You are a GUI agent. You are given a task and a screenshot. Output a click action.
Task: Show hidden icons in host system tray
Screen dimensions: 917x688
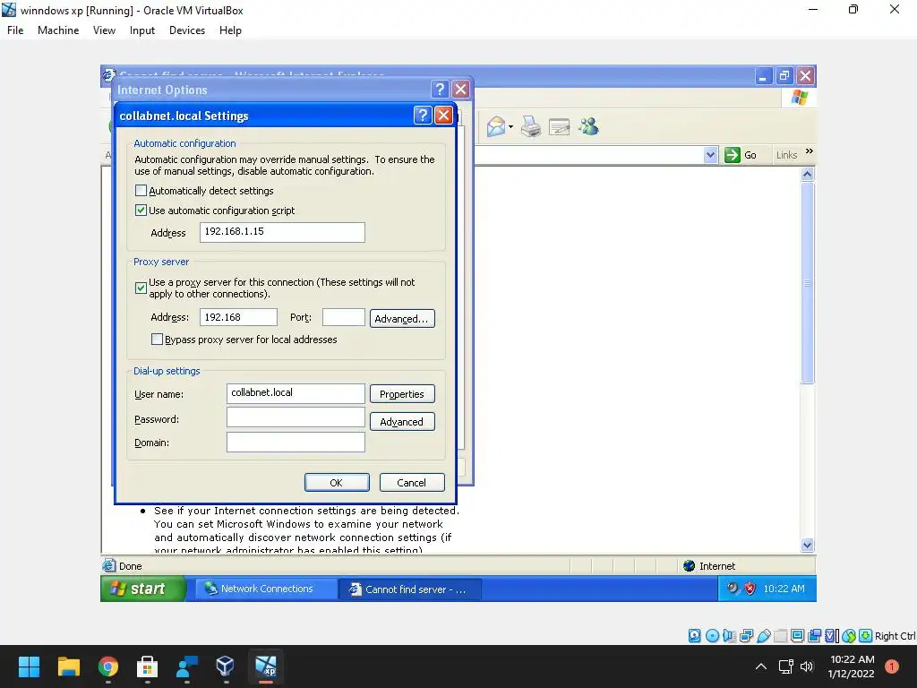[x=761, y=666]
